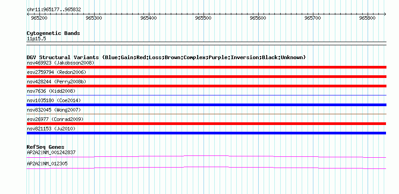Click the thin brown line under nsv832045
The height and width of the screenshot is (194, 399).
(x=206, y=114)
